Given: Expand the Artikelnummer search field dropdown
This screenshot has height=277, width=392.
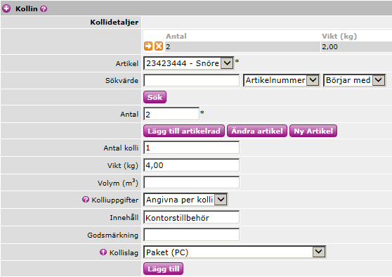Looking at the screenshot, I should 281,80.
